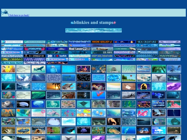Select the colorful aquarium game stamp
Image resolution: width=187 pixels, height=140 pixels.
(83, 69)
